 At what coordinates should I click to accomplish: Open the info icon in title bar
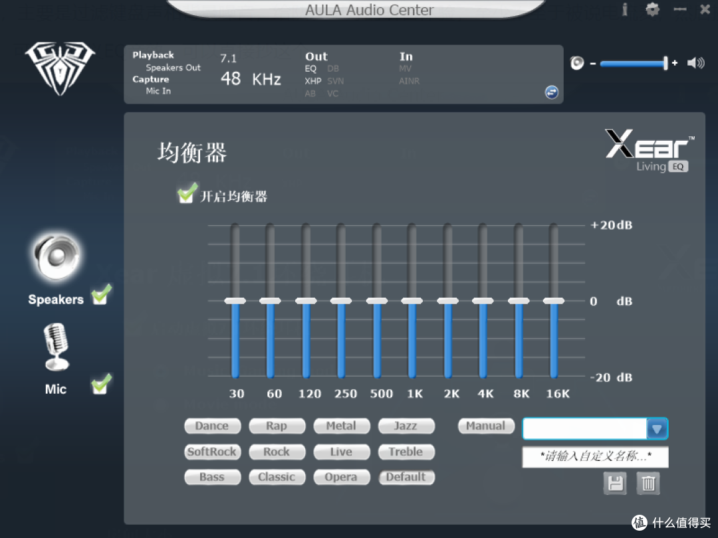tap(624, 9)
